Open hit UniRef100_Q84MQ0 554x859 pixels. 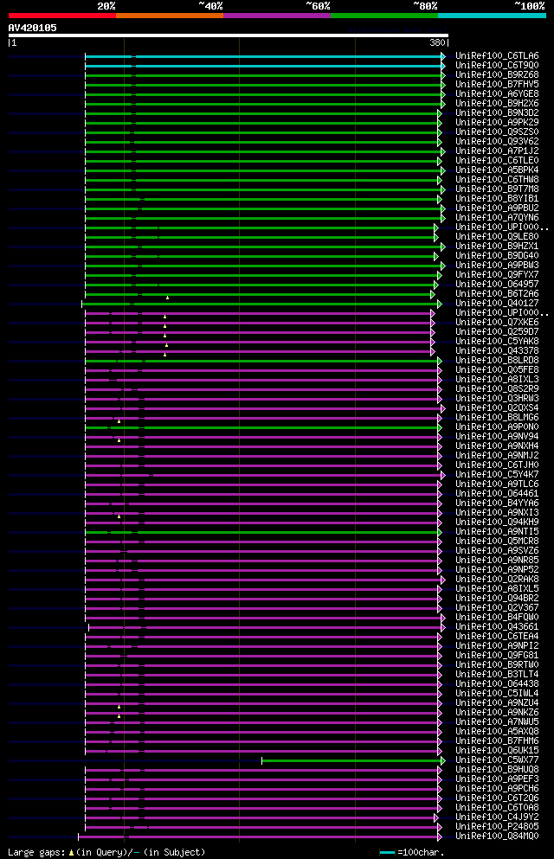click(497, 836)
